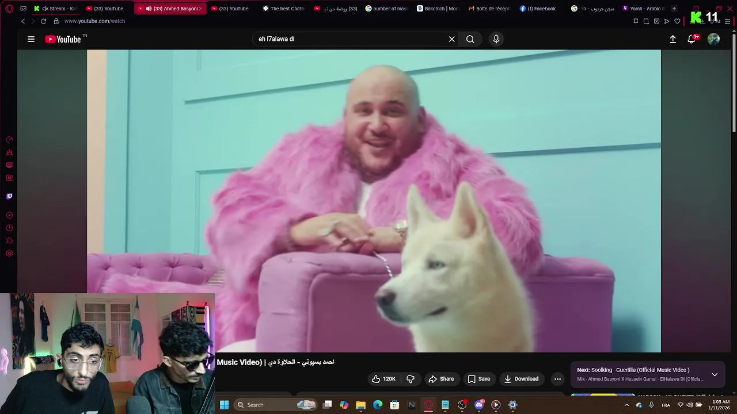Open the volume speaker tray icon
The width and height of the screenshot is (737, 414).
click(x=690, y=405)
